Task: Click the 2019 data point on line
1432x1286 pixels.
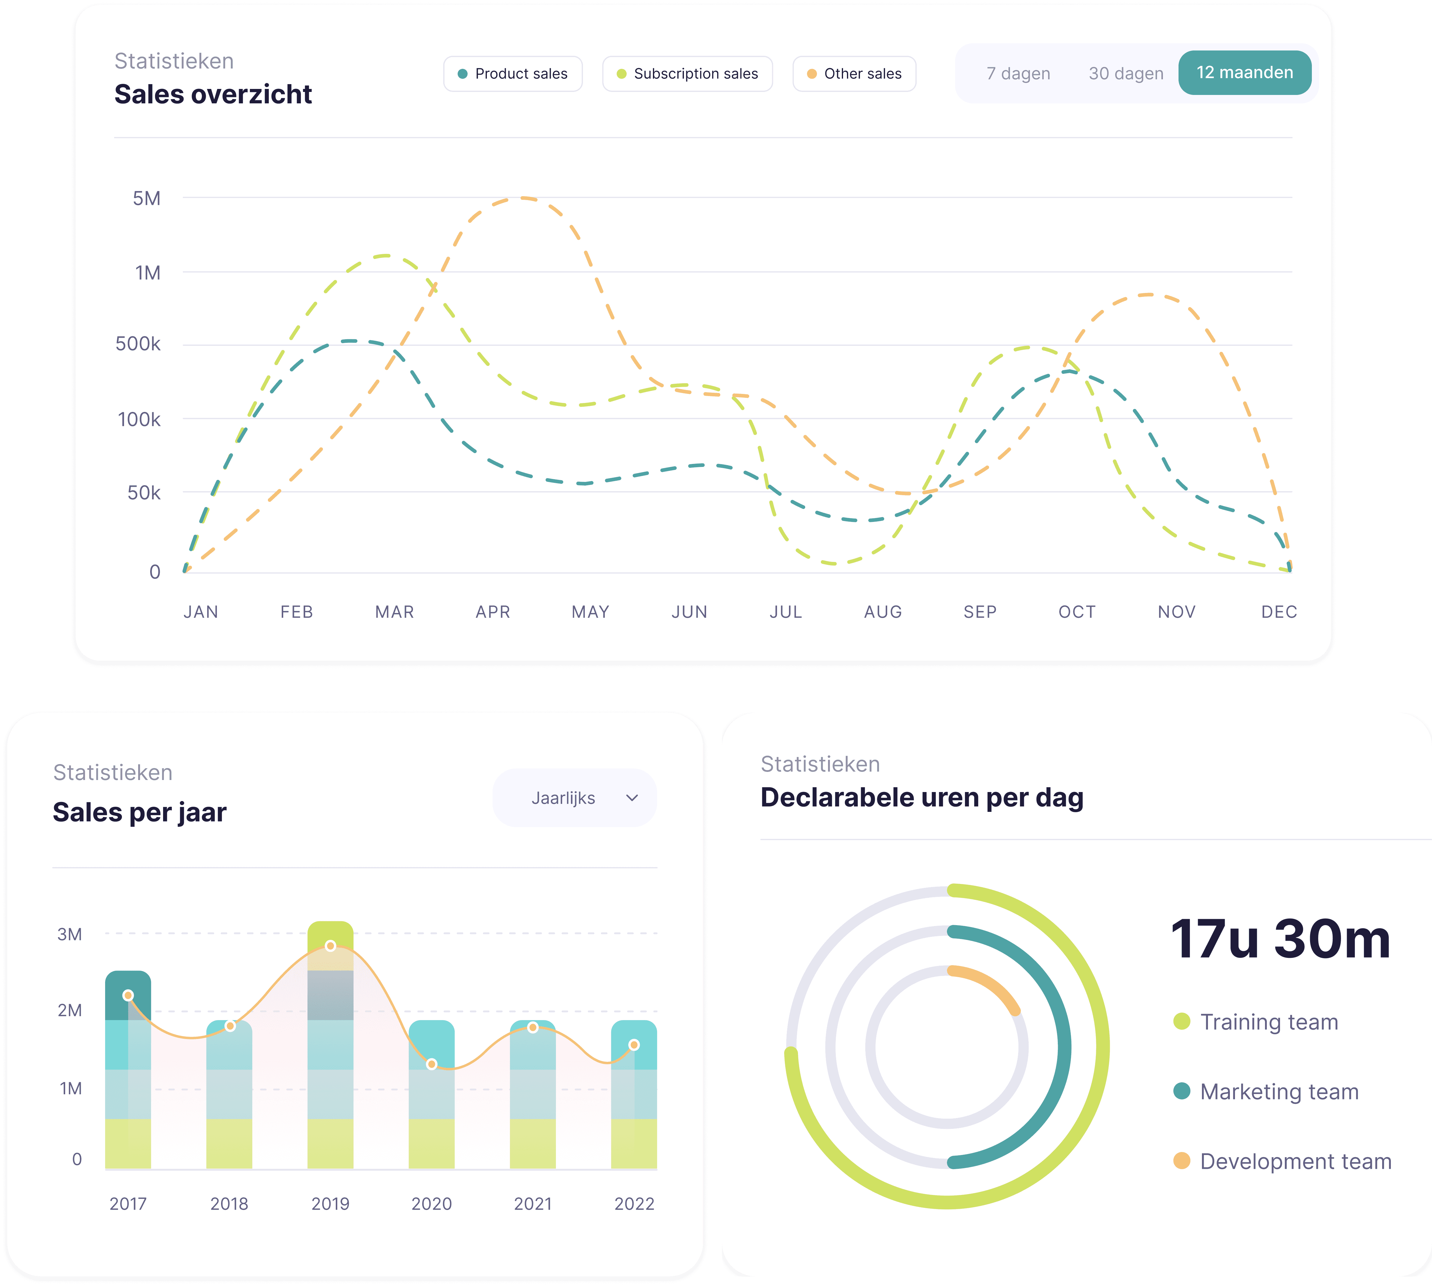Action: pyautogui.click(x=330, y=946)
